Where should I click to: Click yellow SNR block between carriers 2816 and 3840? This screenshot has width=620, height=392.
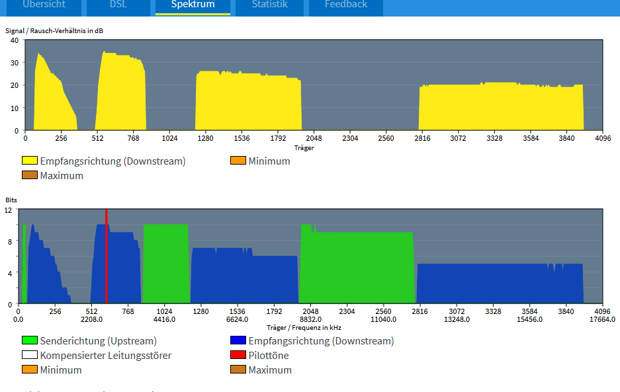point(501,106)
